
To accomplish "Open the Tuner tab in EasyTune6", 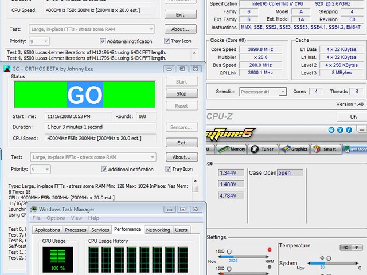I will [263, 149].
